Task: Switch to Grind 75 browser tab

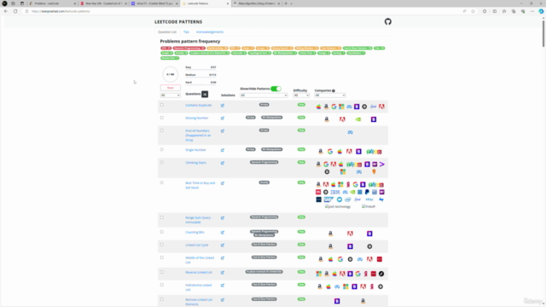Action: 154,3
